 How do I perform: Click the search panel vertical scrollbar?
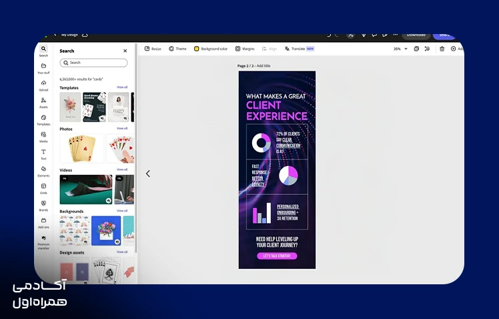137,148
